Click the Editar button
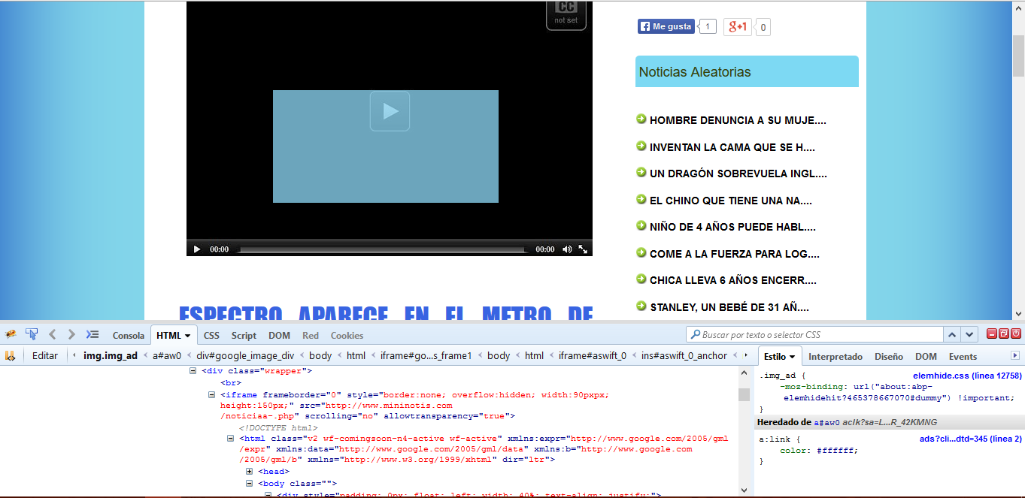This screenshot has height=498, width=1025. pyautogui.click(x=45, y=356)
